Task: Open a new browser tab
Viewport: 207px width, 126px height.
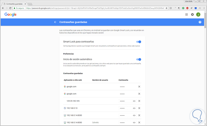Action: point(30,3)
